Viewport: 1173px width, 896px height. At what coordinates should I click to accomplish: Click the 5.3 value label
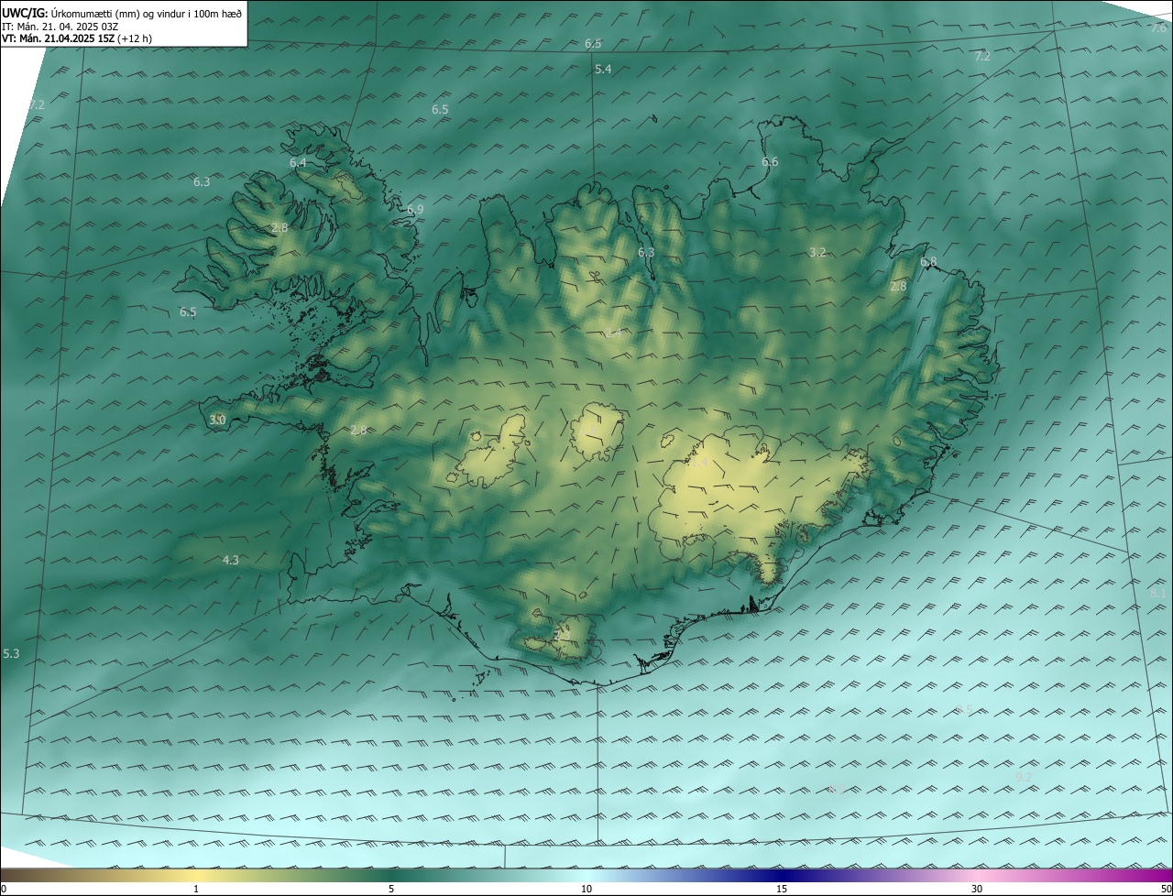click(x=11, y=654)
